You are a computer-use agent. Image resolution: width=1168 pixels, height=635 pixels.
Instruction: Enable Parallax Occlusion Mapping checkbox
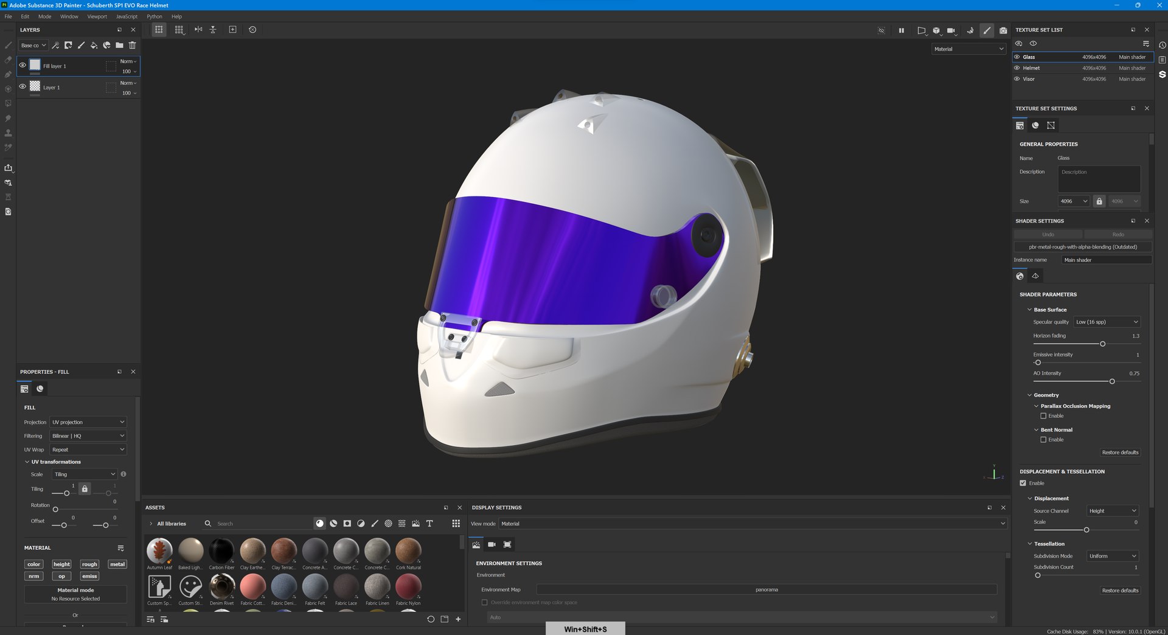pyautogui.click(x=1043, y=416)
